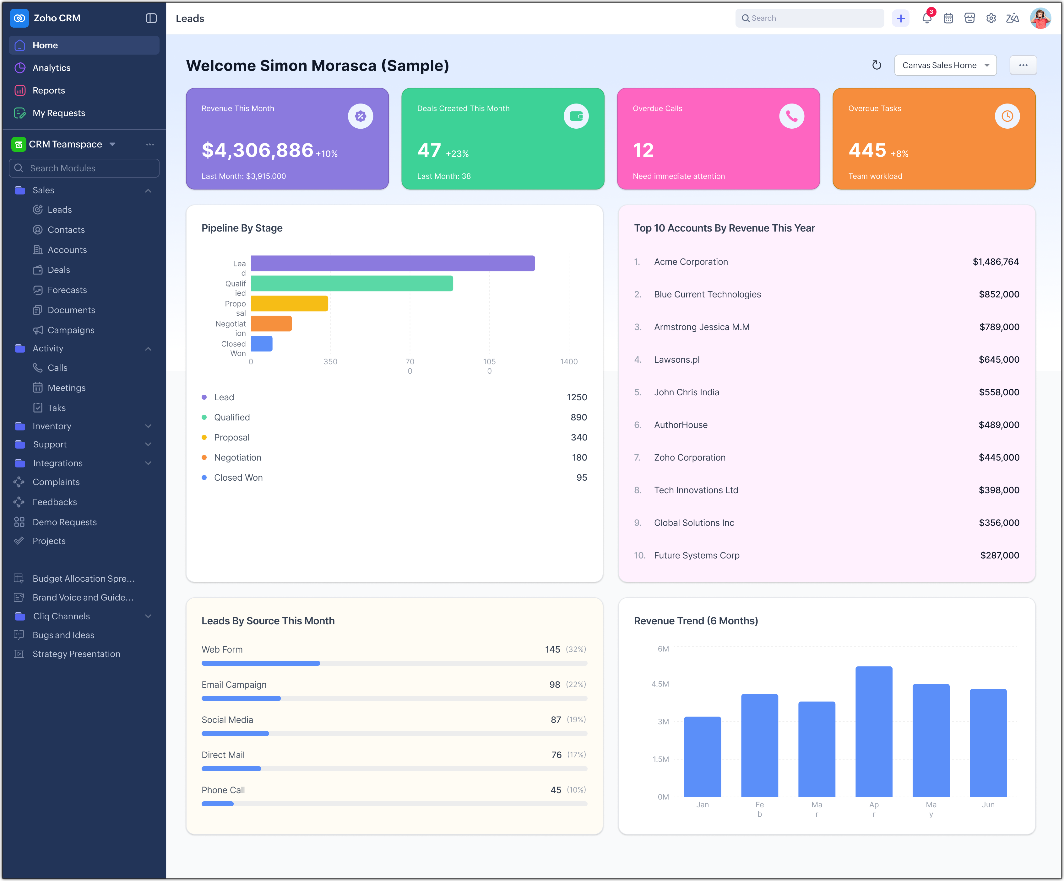This screenshot has width=1064, height=881.
Task: Open Acme Corporation account link
Action: pos(691,262)
